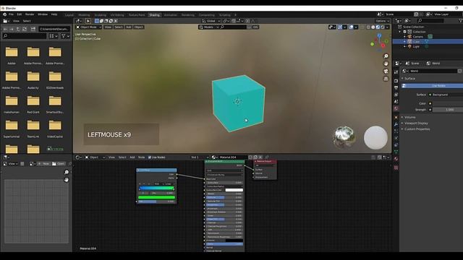Image resolution: width=463 pixels, height=260 pixels.
Task: Switch to wireframe viewport shading
Action: coord(368,27)
